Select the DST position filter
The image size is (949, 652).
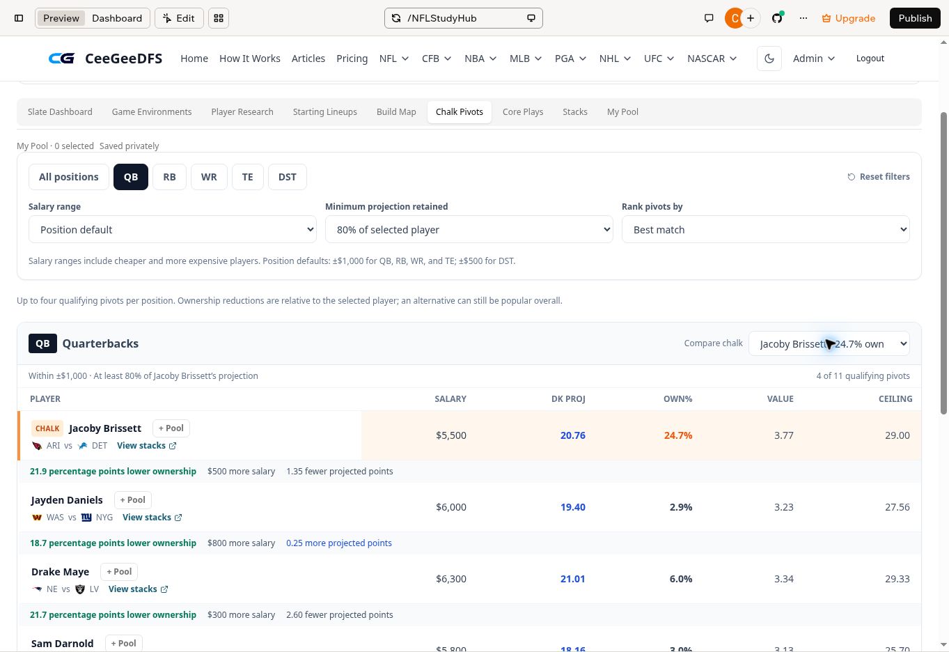point(287,177)
